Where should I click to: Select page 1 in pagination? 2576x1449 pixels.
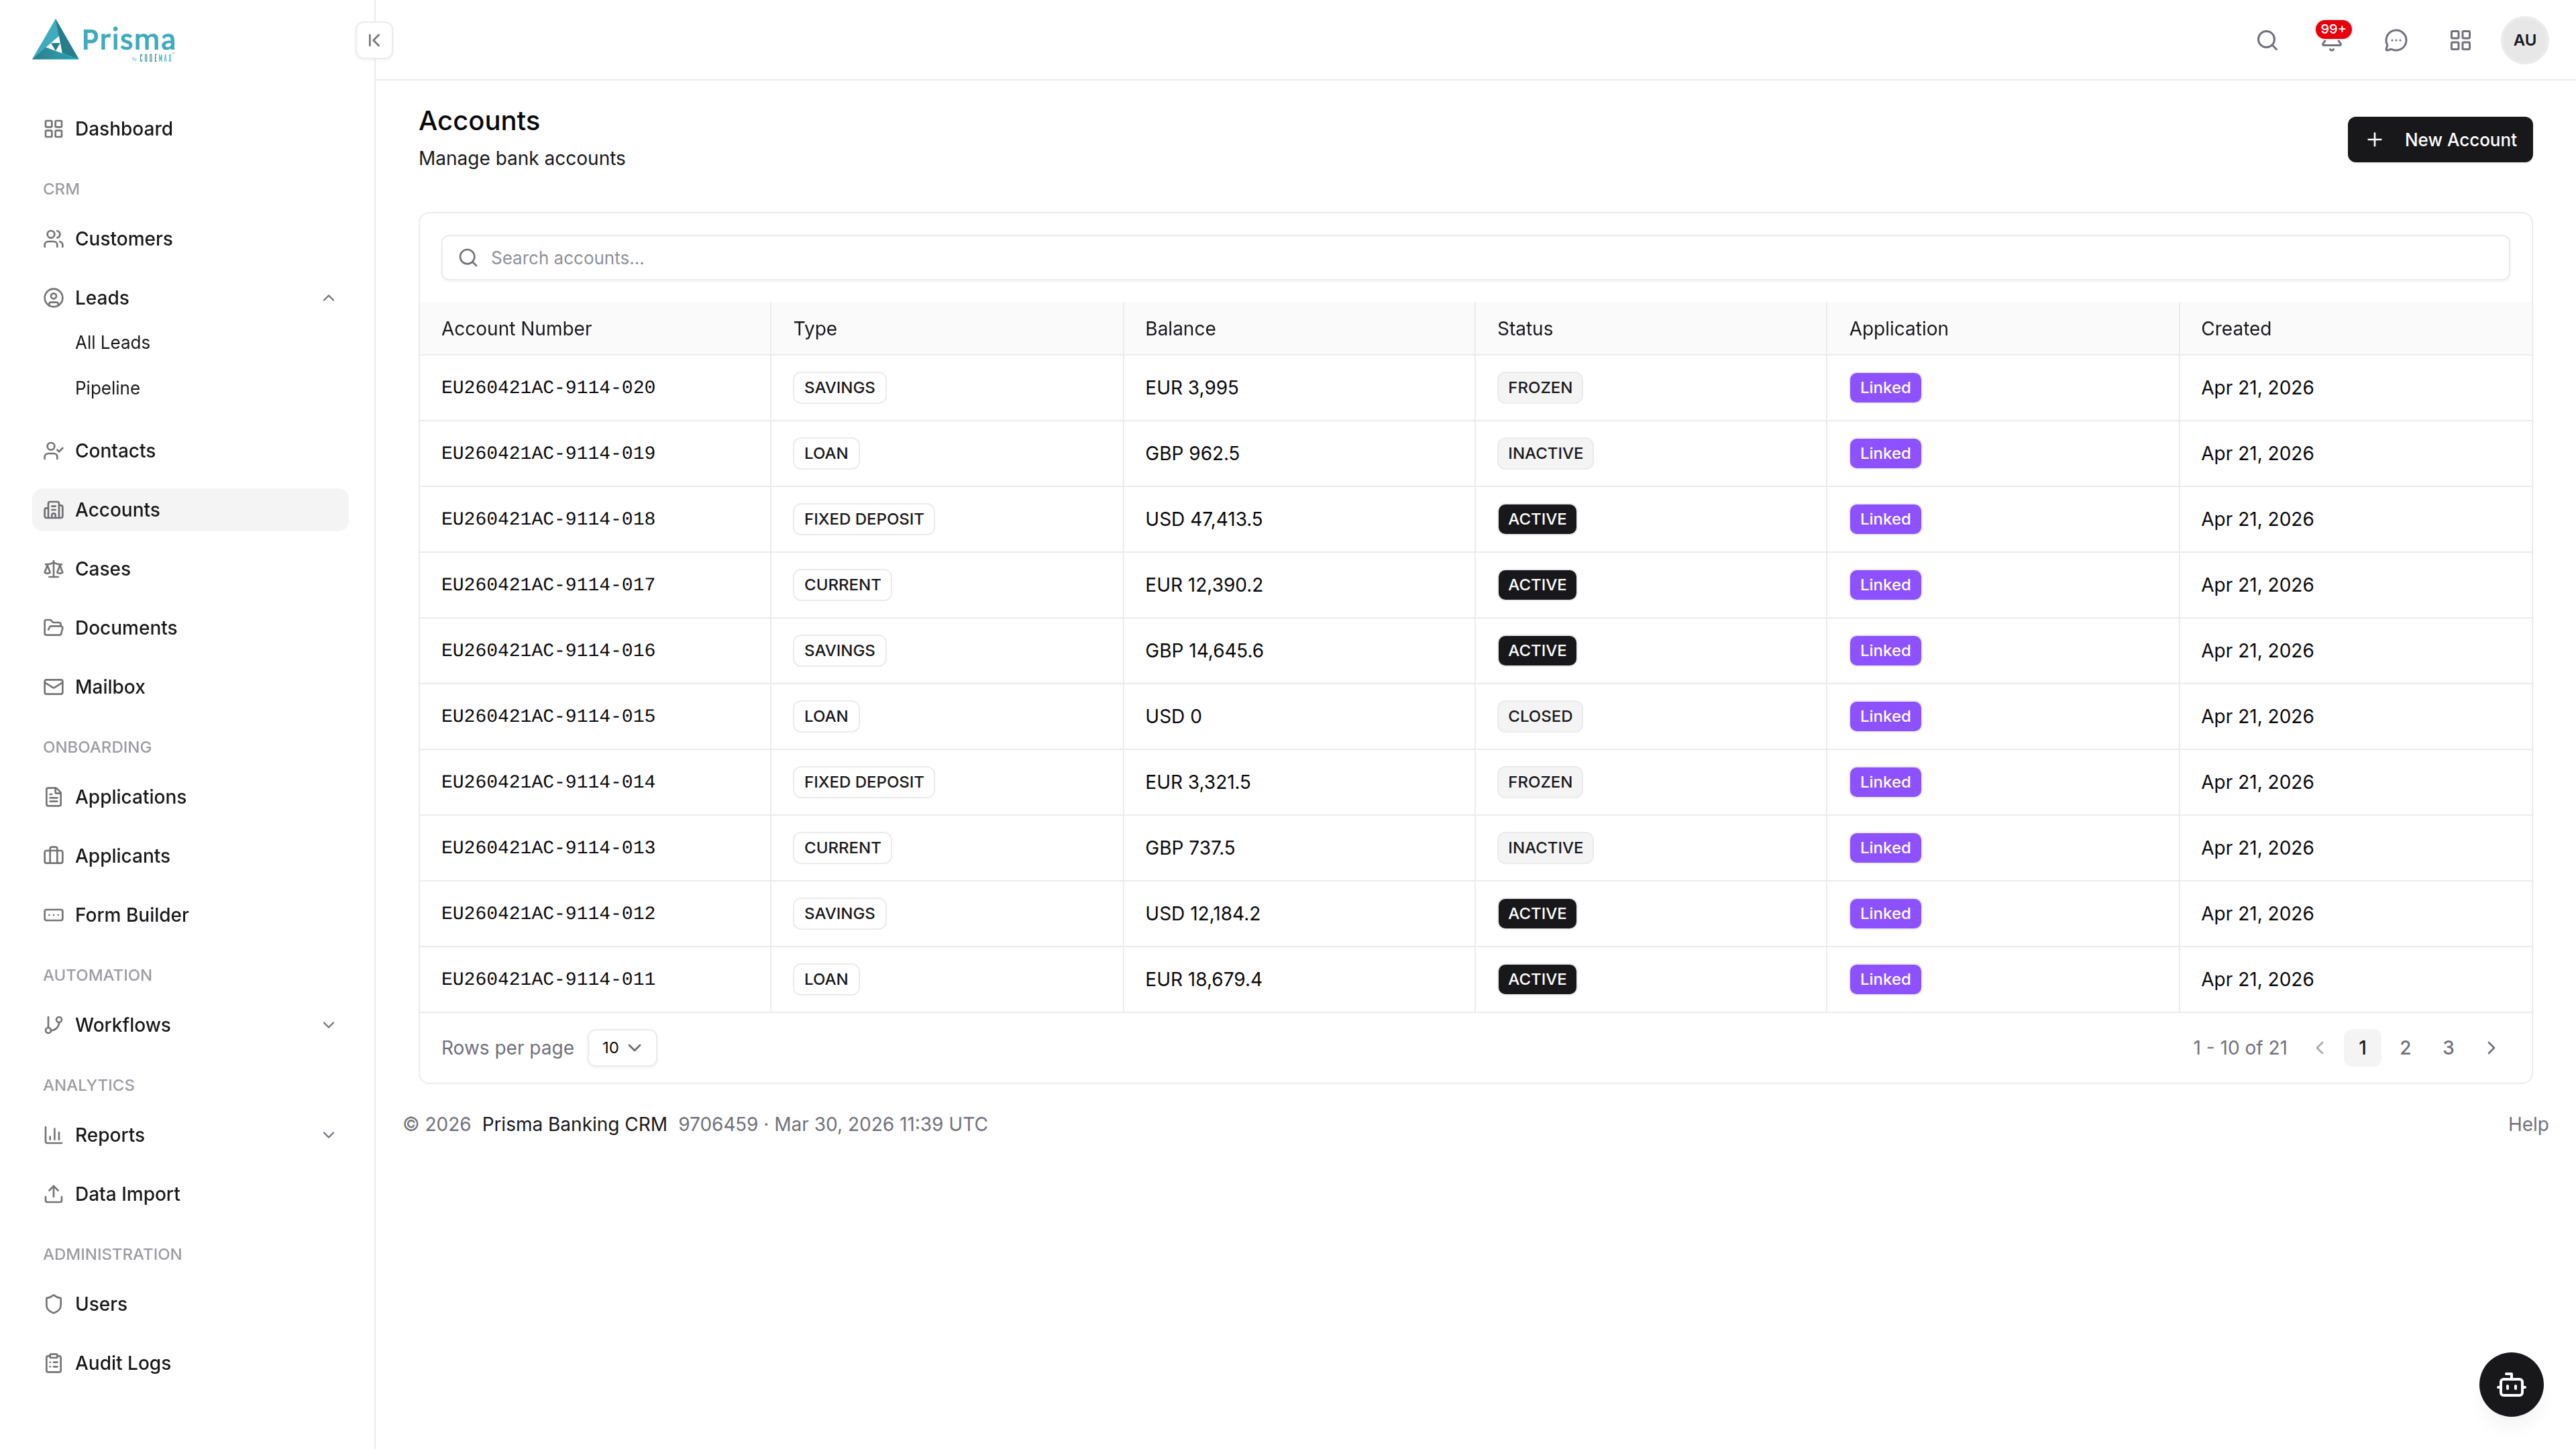pyautogui.click(x=2362, y=1048)
